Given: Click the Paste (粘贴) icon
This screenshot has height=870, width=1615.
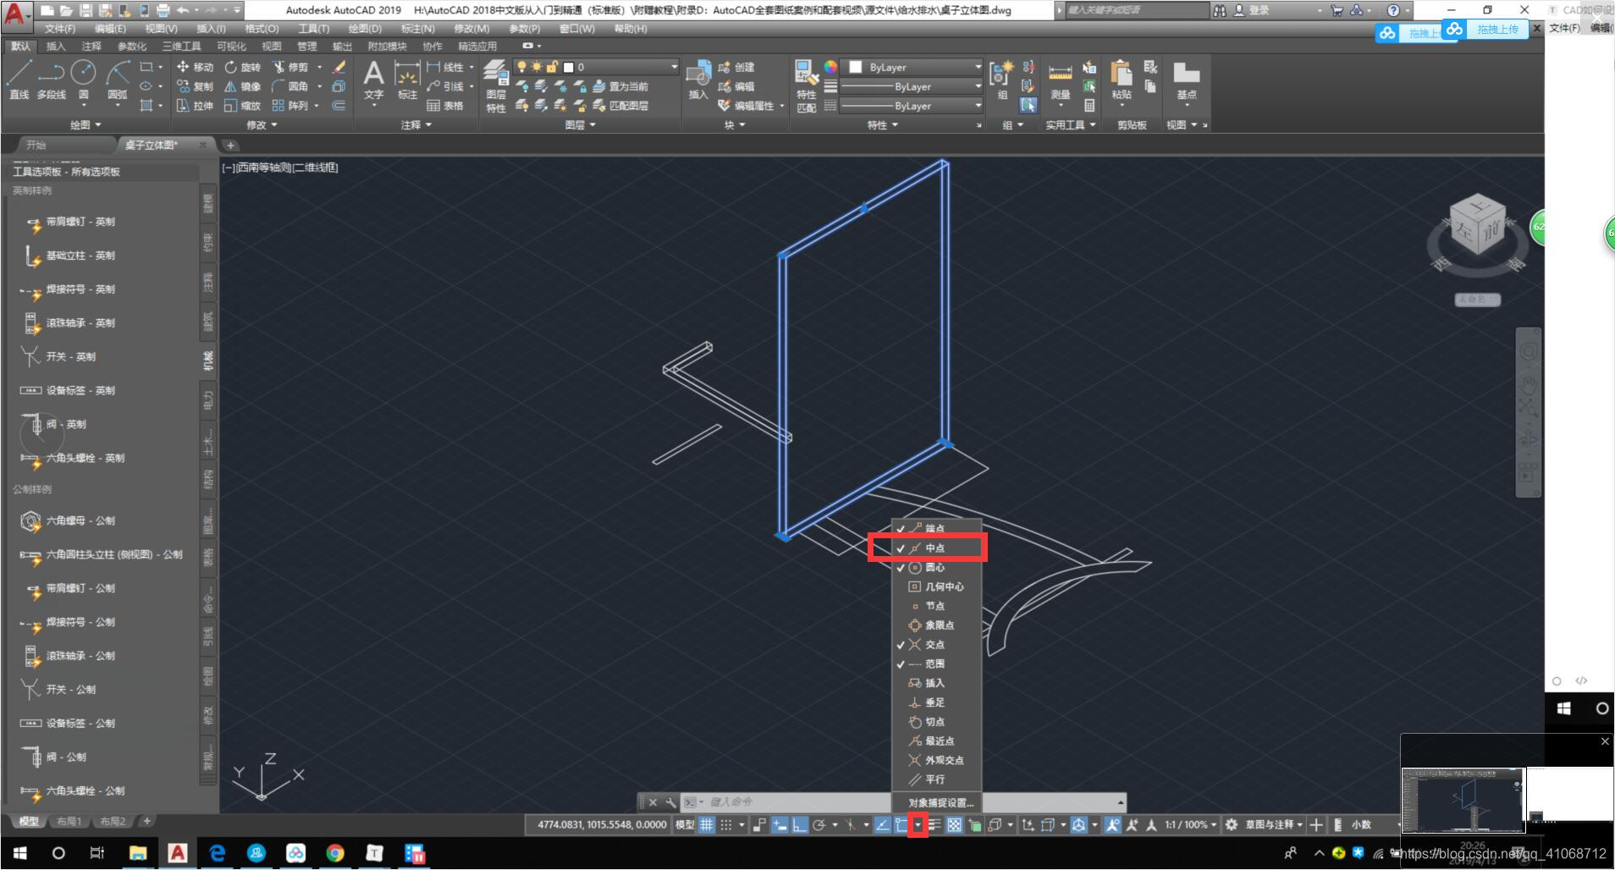Looking at the screenshot, I should click(x=1122, y=80).
